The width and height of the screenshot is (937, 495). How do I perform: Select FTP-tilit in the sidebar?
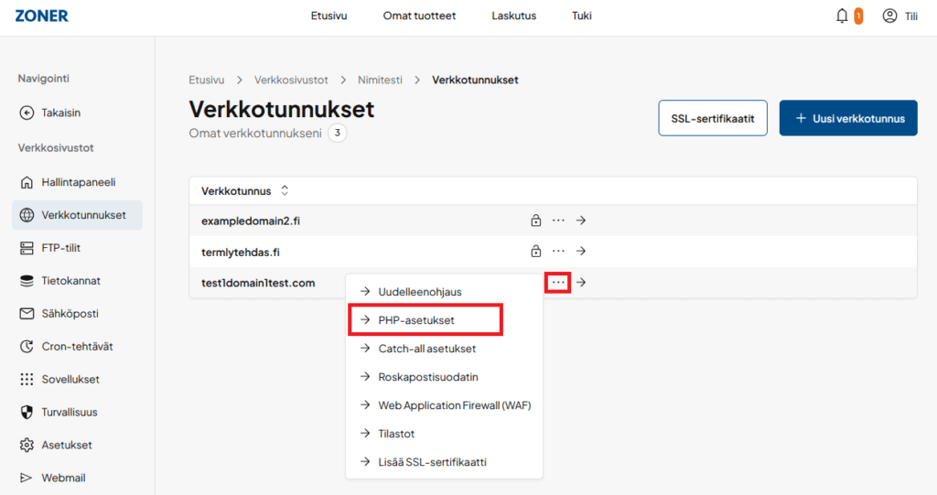pyautogui.click(x=66, y=248)
